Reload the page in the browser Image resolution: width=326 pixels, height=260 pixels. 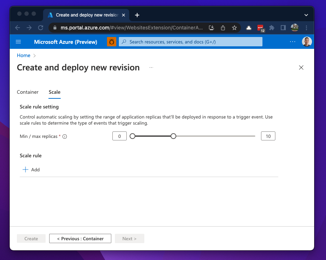(x=41, y=28)
